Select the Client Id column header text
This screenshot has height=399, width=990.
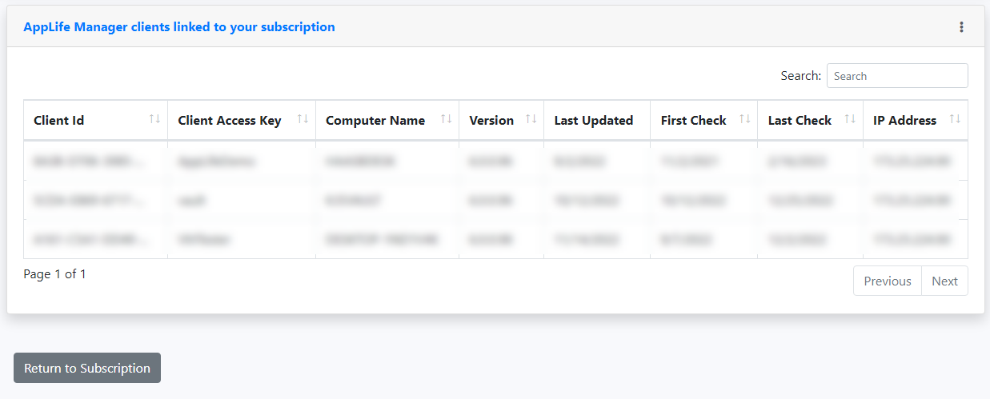59,121
